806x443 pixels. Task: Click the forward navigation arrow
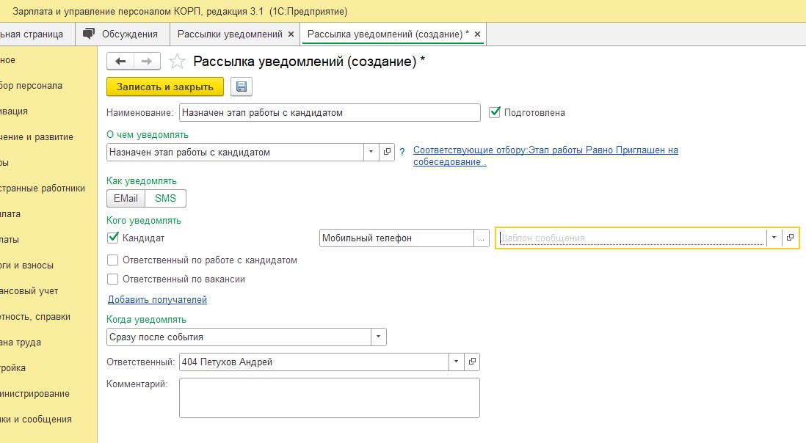pyautogui.click(x=147, y=62)
